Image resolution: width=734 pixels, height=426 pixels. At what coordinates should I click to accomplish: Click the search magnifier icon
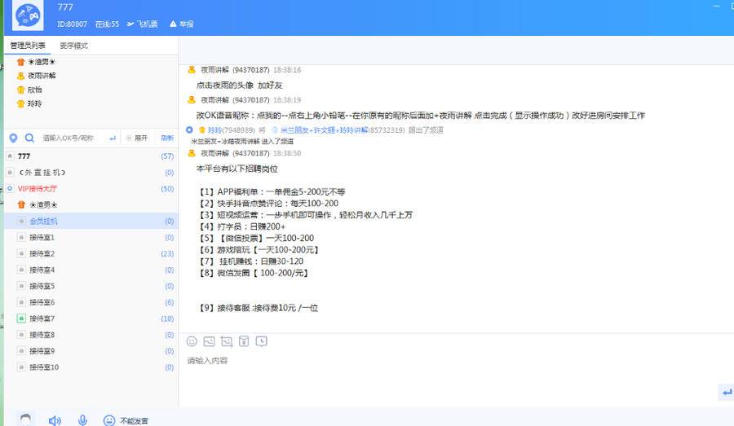[29, 138]
